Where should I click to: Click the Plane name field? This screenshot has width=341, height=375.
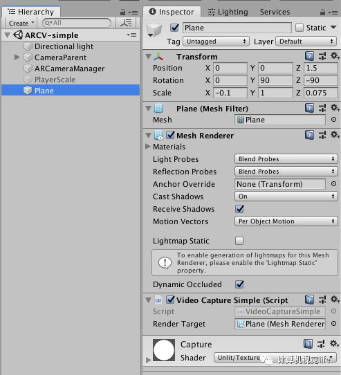pos(237,28)
